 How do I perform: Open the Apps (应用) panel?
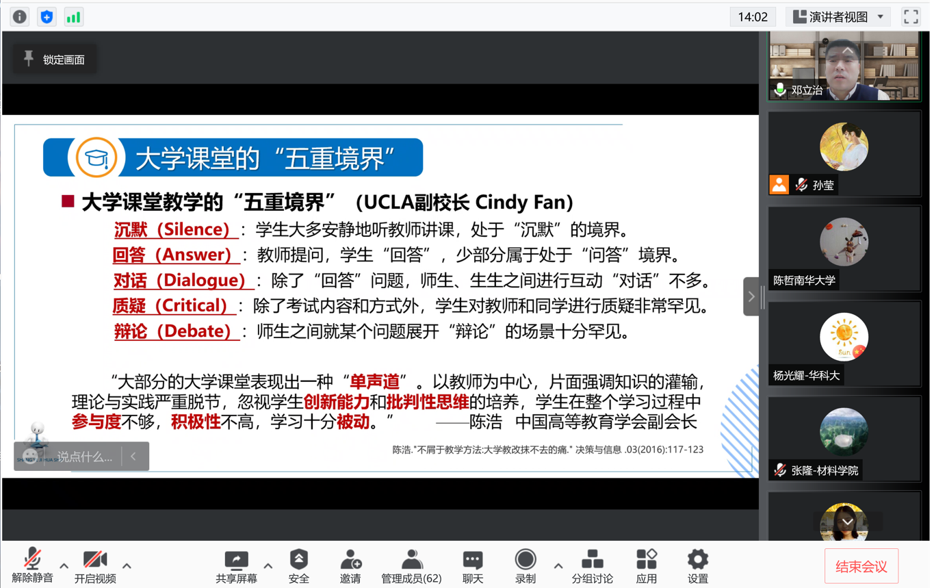646,566
